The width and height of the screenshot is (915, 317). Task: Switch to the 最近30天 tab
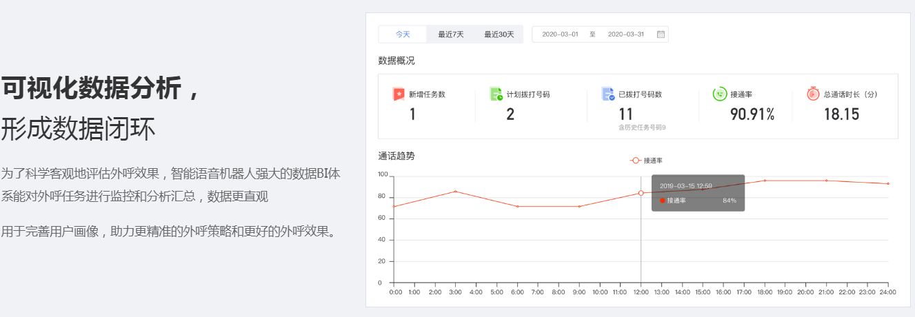coord(499,34)
